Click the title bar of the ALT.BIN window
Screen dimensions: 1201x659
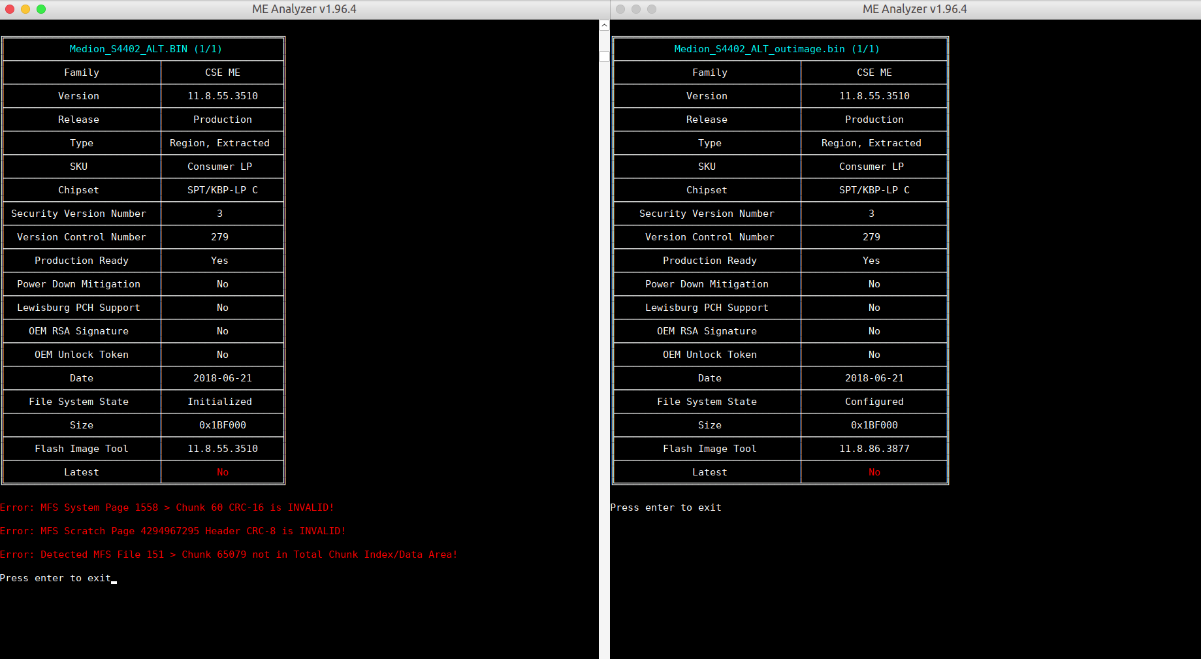[x=304, y=9]
